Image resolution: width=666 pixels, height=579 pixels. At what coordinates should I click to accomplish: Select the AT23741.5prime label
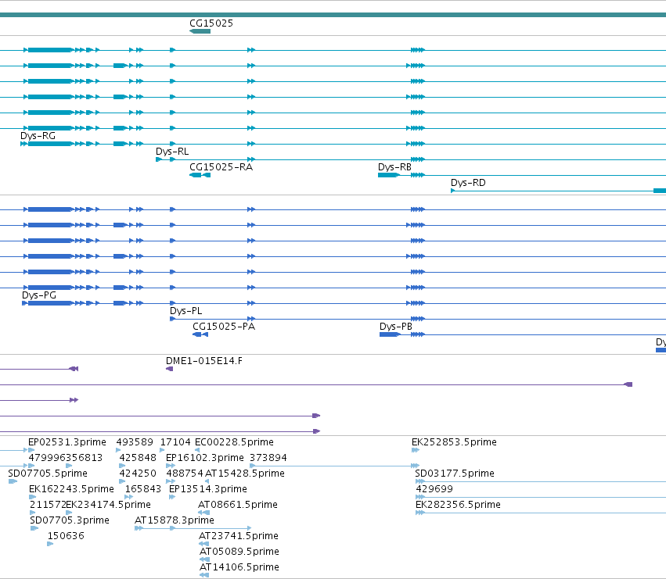pos(238,536)
